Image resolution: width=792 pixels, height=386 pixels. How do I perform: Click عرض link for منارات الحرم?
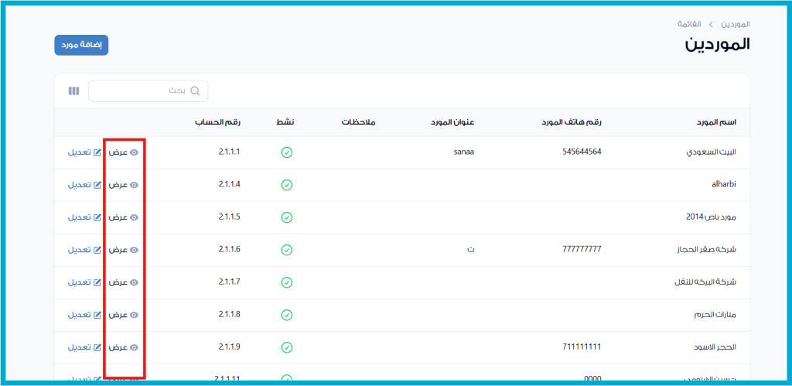click(x=118, y=315)
